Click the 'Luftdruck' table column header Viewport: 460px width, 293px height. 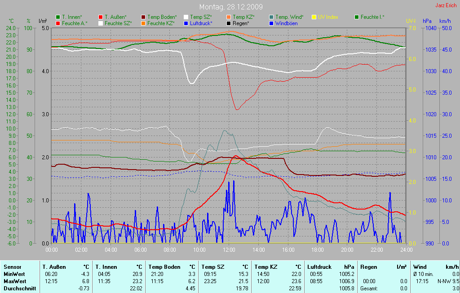(319, 267)
